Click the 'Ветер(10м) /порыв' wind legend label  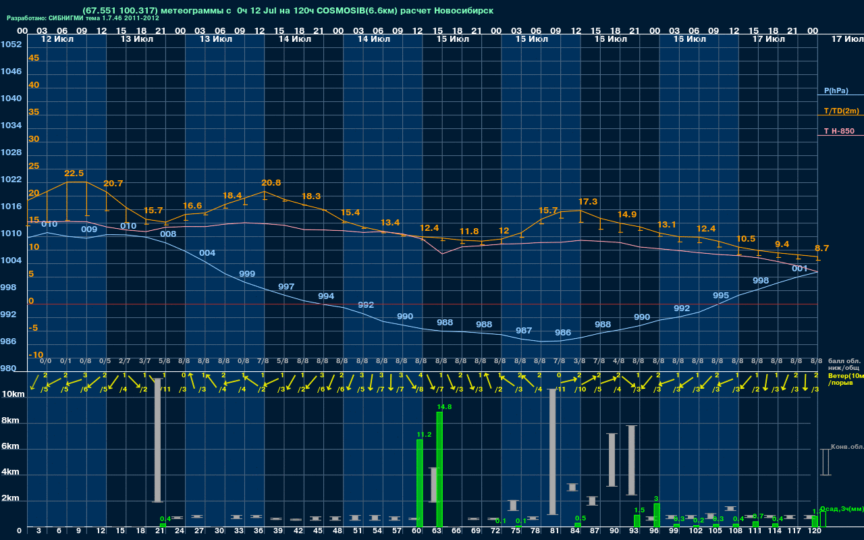[846, 379]
